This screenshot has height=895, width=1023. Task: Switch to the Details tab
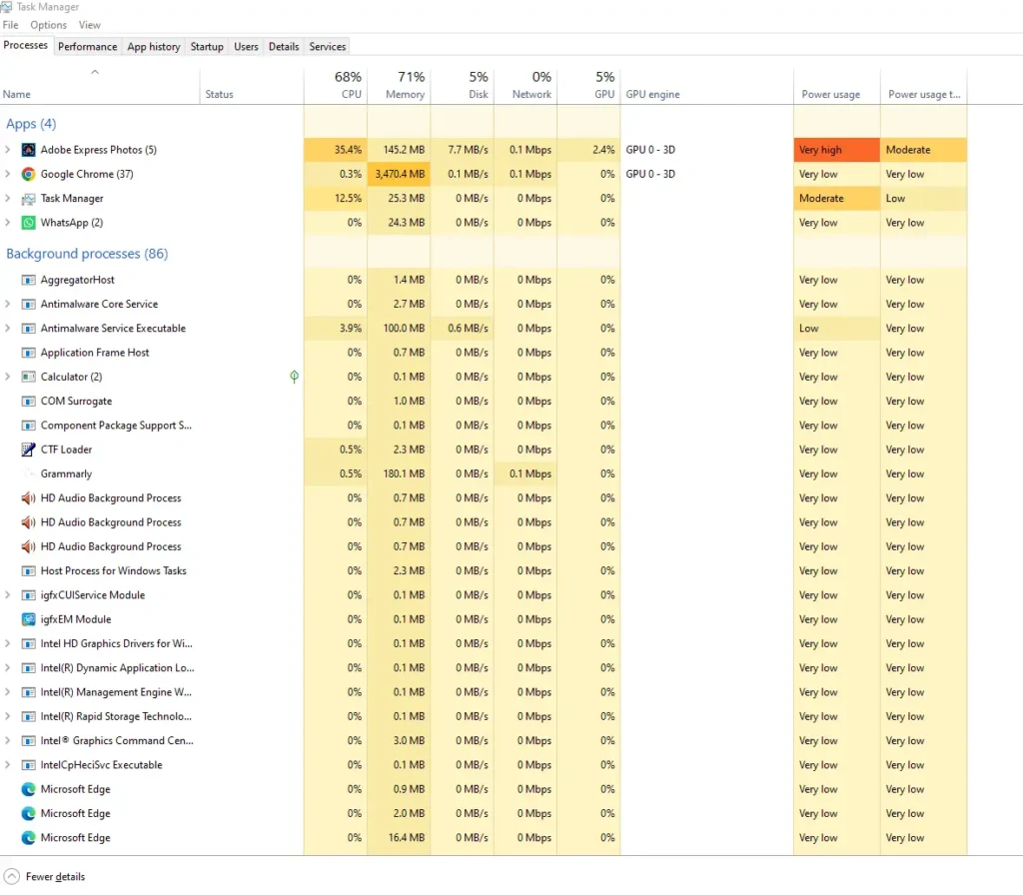pos(284,46)
